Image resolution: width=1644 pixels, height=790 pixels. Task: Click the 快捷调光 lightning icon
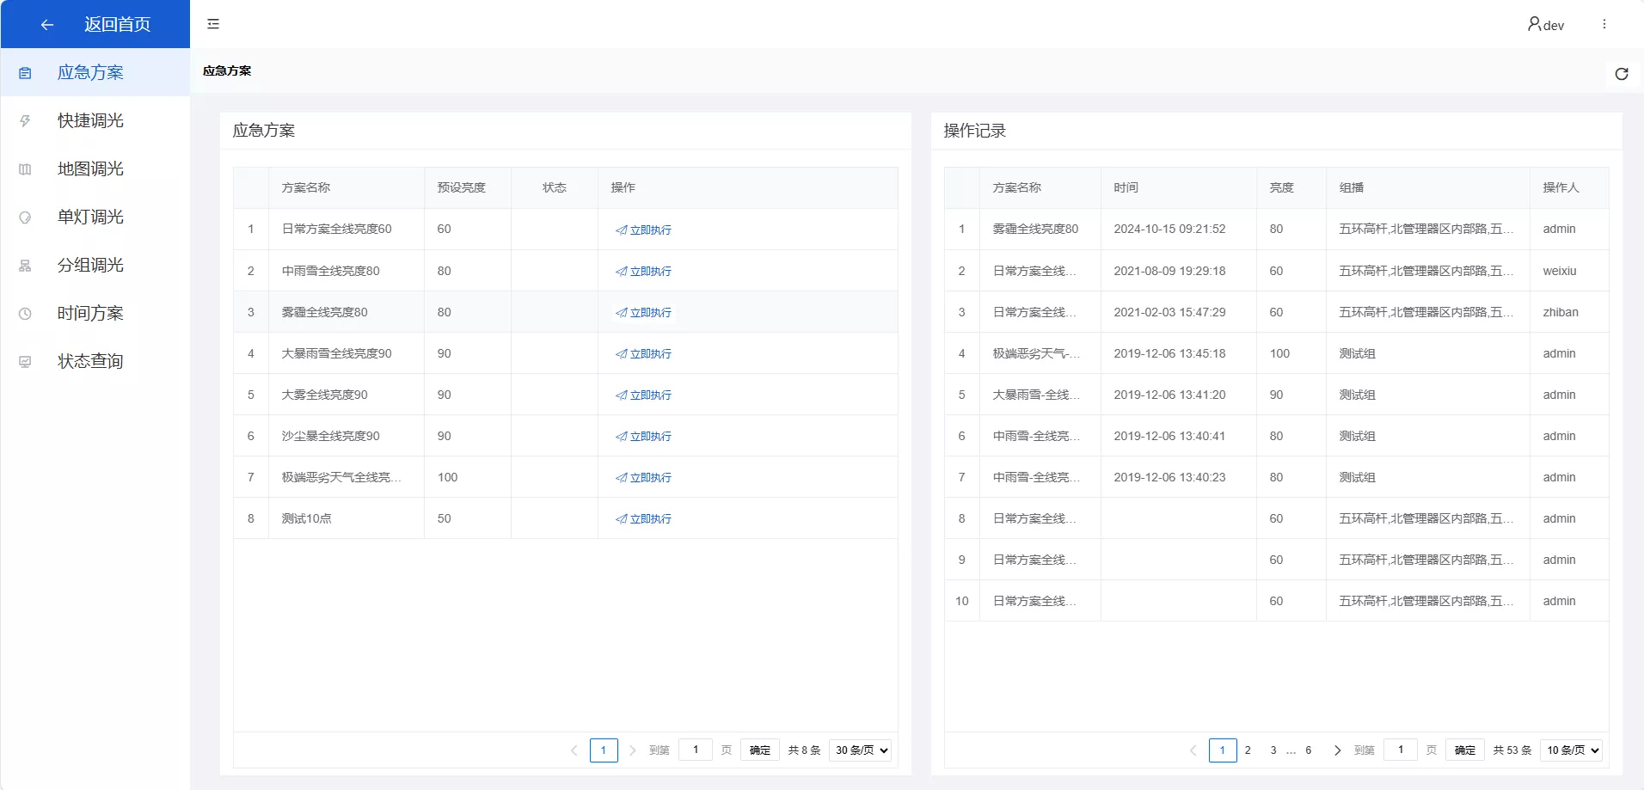(x=25, y=121)
